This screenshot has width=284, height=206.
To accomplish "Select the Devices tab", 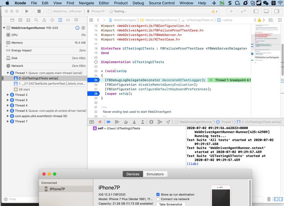I will coord(133,174).
